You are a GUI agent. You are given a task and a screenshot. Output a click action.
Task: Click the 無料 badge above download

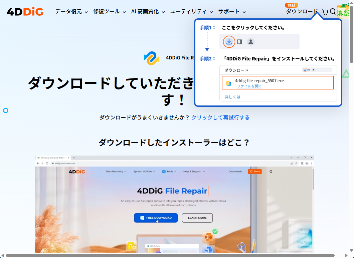tap(292, 5)
